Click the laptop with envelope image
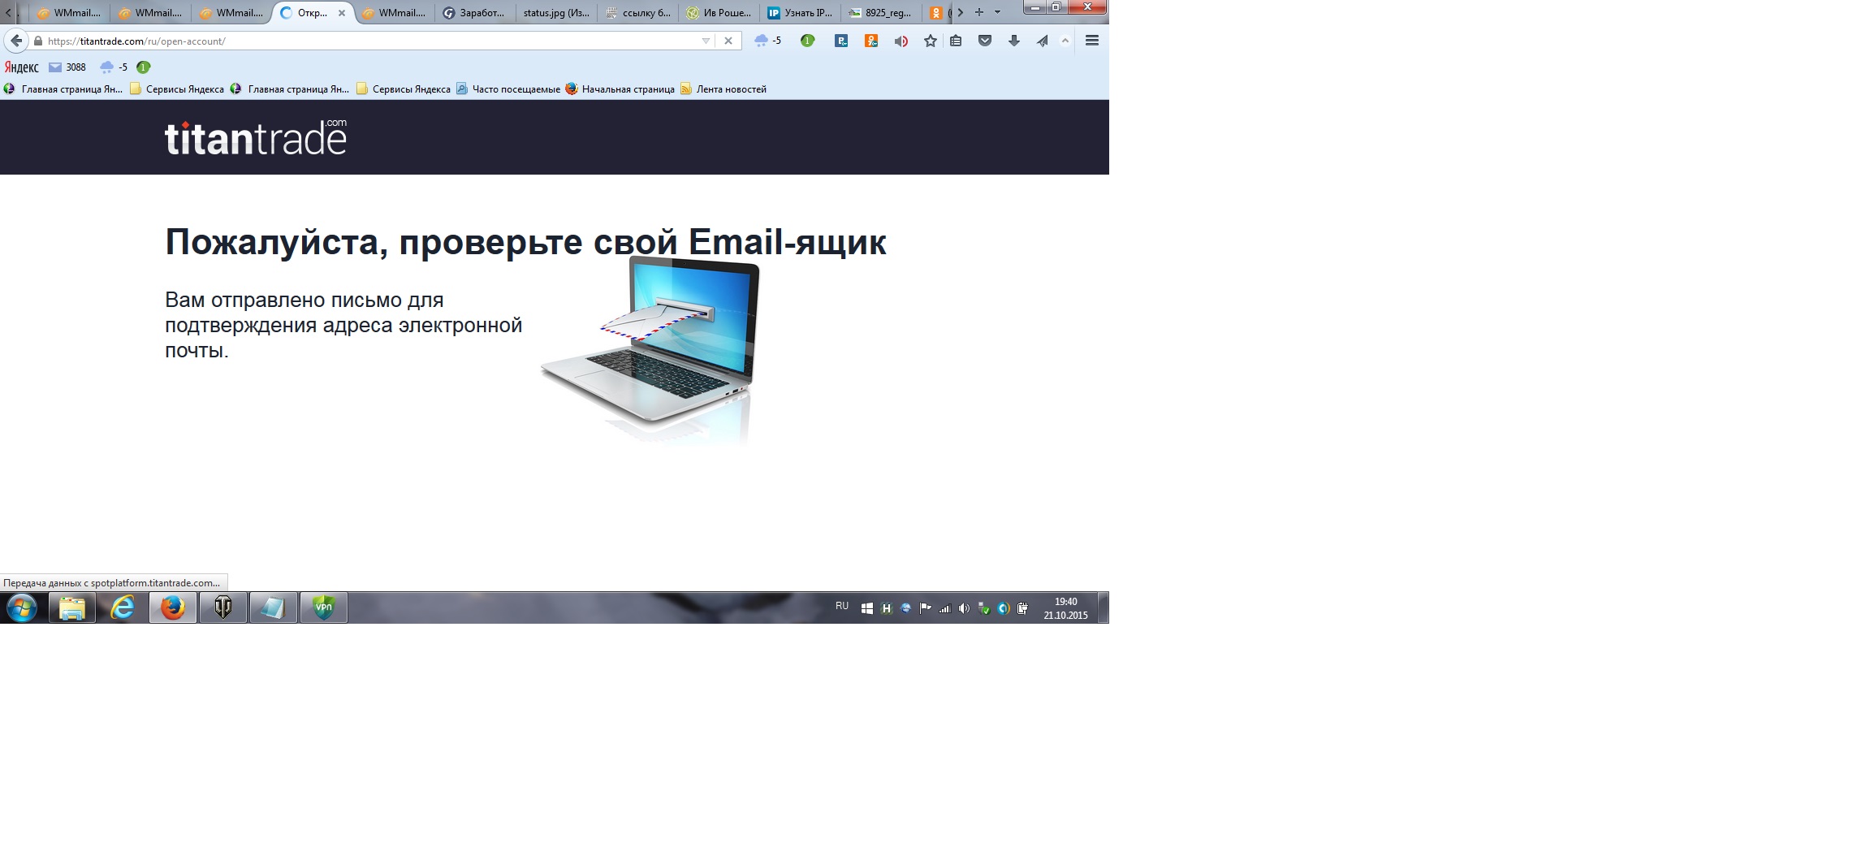 click(651, 349)
